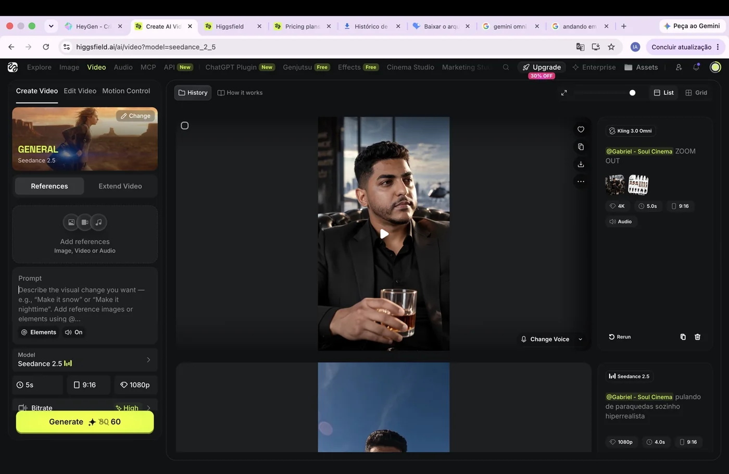This screenshot has height=474, width=729.
Task: Download the Kling 3.0 Omni video
Action: 581,165
